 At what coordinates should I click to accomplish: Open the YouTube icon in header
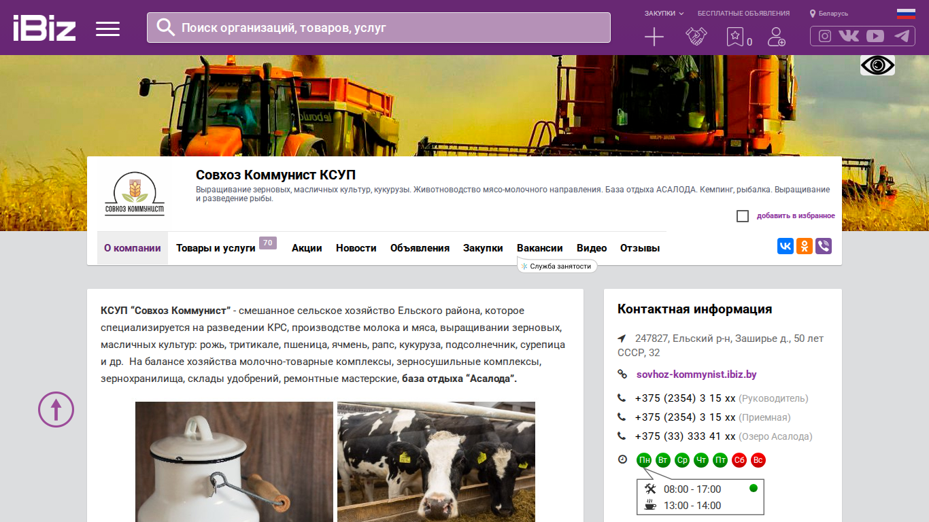pyautogui.click(x=875, y=36)
